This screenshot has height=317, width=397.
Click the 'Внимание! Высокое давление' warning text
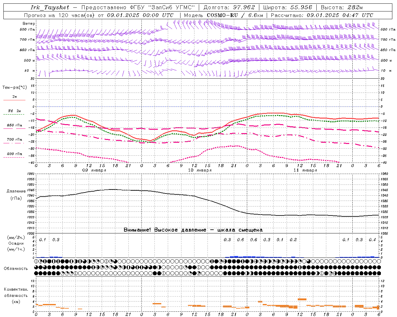(x=165, y=230)
